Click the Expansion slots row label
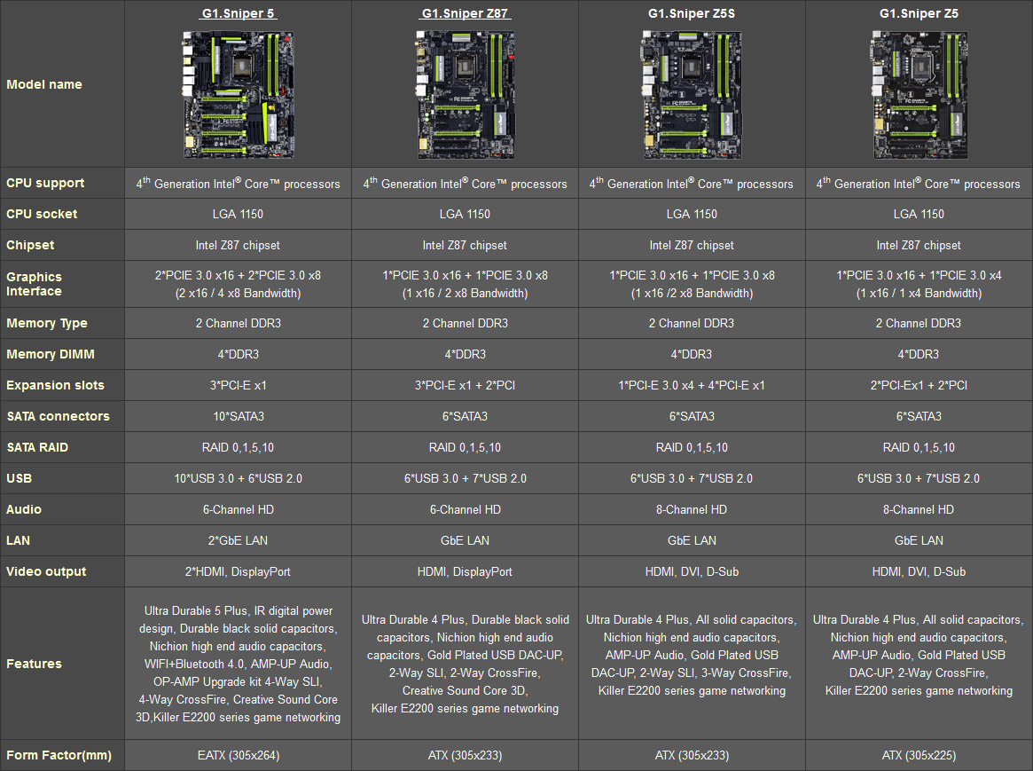The image size is (1033, 771). click(55, 385)
